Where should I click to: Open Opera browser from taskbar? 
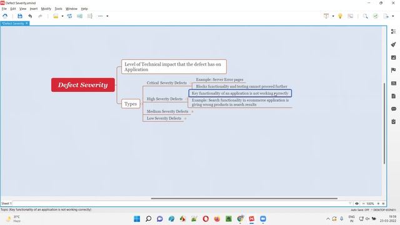(206, 219)
